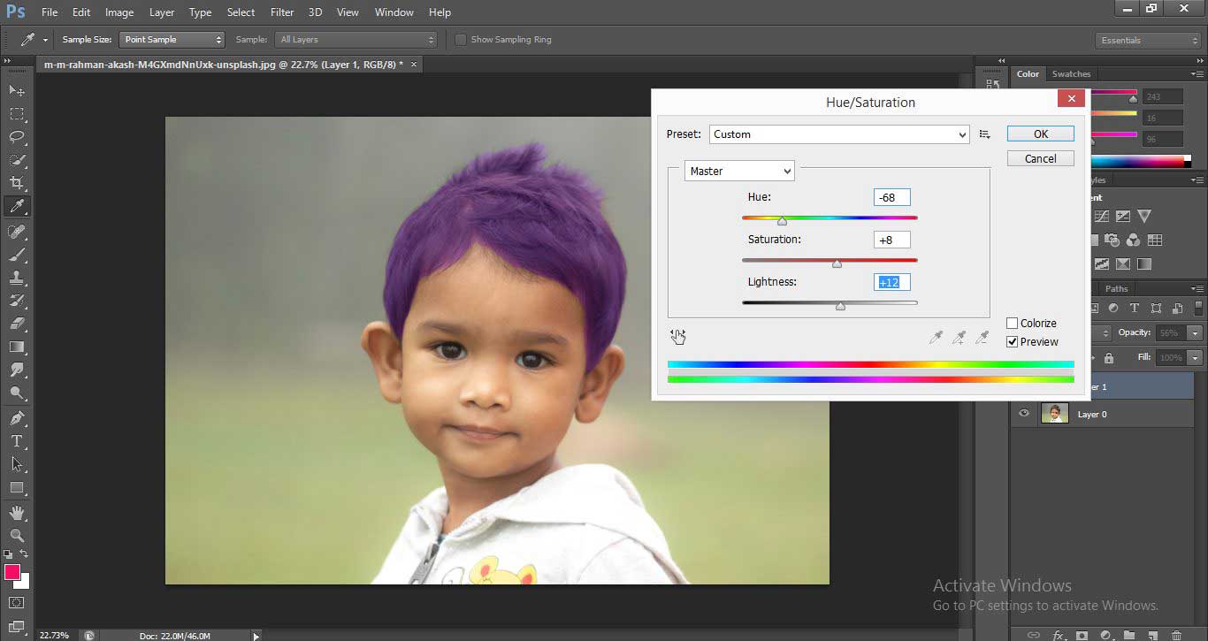Choose the Horizontal Type tool
Viewport: 1208px width, 641px height.
tap(16, 440)
